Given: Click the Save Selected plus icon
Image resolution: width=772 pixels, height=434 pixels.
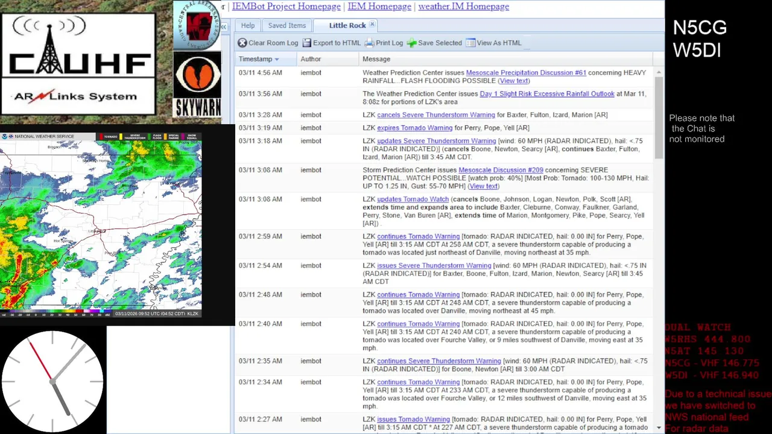Looking at the screenshot, I should coord(411,43).
